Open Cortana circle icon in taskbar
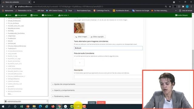This screenshot has height=109, width=194. click(x=15, y=106)
